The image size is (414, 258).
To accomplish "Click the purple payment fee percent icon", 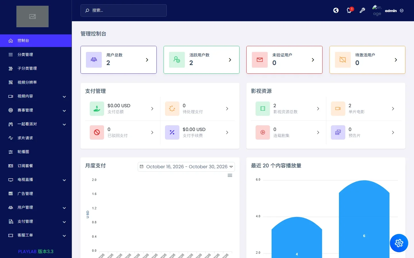I will (172, 132).
